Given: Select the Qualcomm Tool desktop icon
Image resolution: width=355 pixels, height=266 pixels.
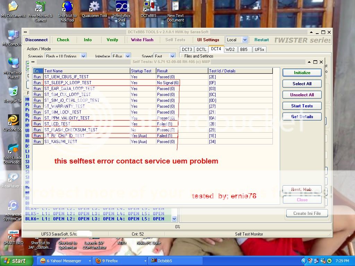Looking at the screenshot, I should point(94,9).
